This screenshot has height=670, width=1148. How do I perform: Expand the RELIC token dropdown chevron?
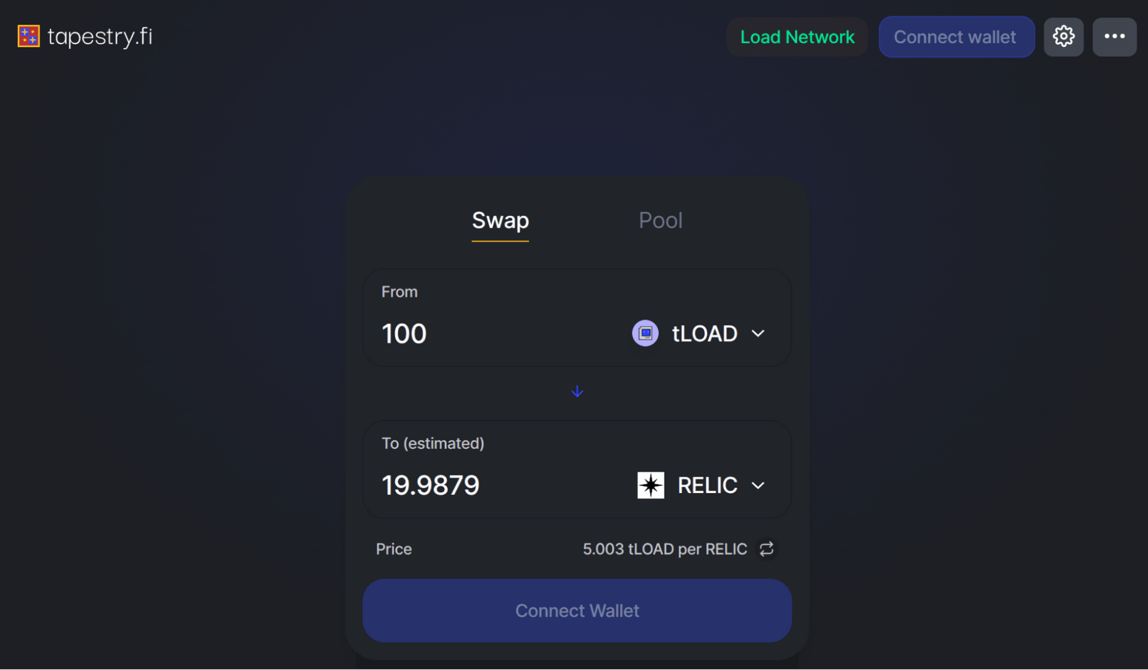pyautogui.click(x=758, y=485)
